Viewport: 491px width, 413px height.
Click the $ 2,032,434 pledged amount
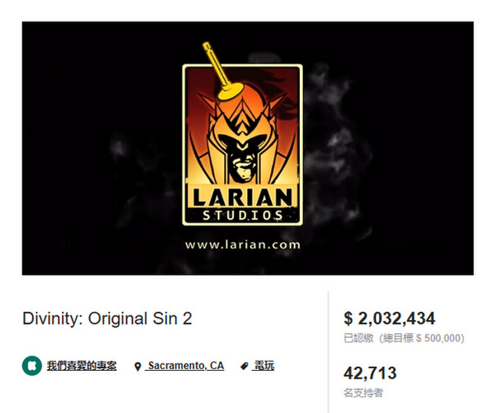(389, 319)
